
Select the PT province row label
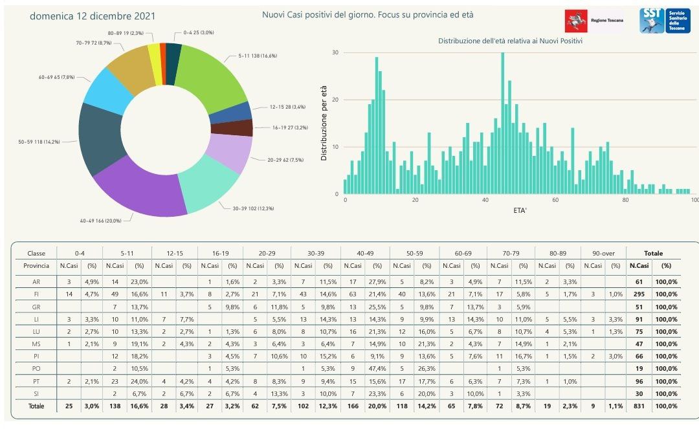tap(36, 382)
